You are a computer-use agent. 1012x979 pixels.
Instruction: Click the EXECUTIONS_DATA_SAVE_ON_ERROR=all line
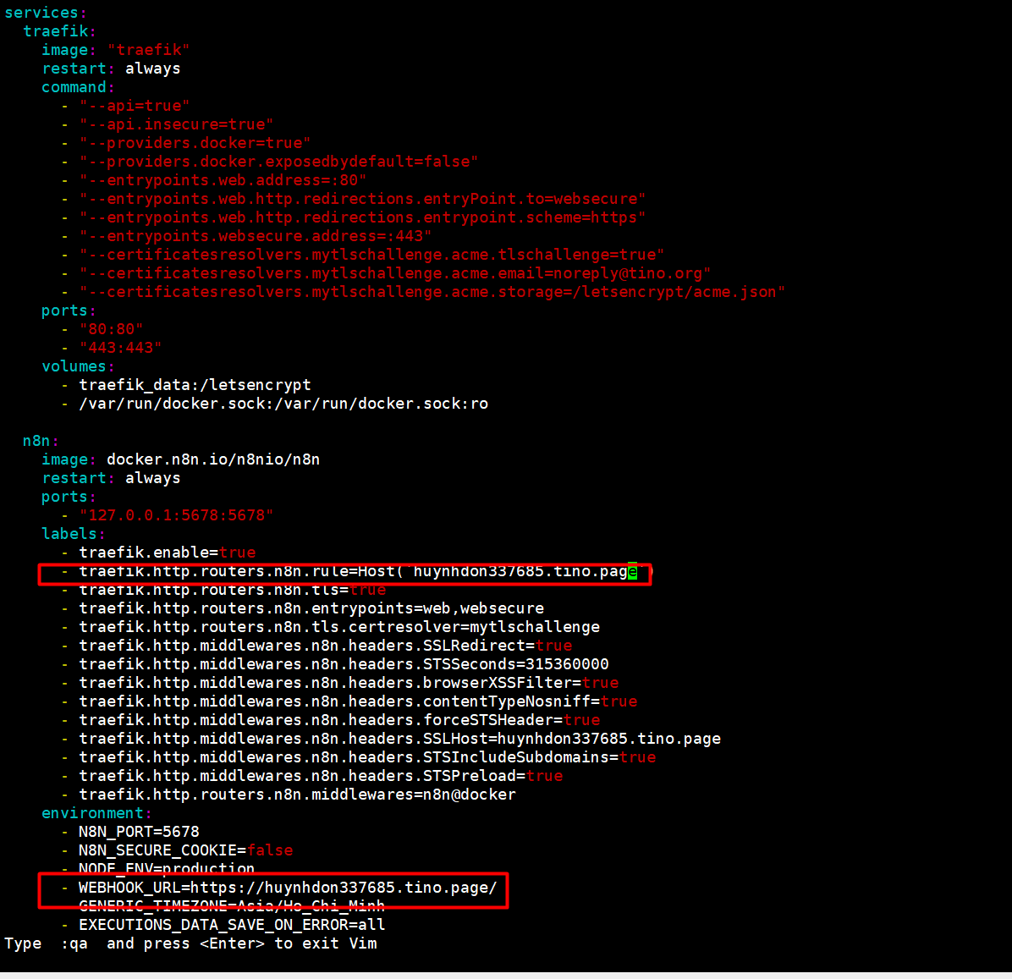coord(232,925)
